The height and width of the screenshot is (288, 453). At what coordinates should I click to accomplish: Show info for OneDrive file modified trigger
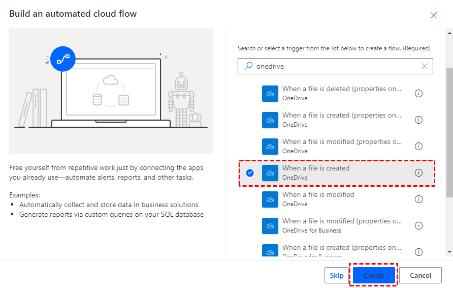pos(419,199)
